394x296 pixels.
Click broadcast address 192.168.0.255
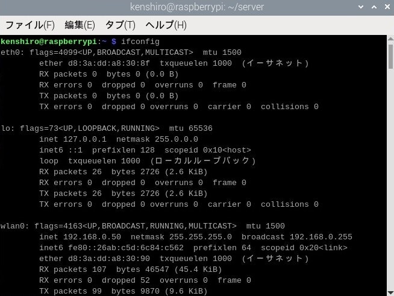[321, 237]
